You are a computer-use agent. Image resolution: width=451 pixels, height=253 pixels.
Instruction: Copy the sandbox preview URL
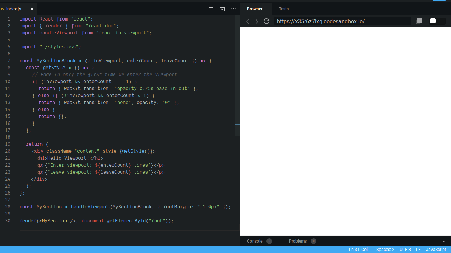(x=418, y=21)
